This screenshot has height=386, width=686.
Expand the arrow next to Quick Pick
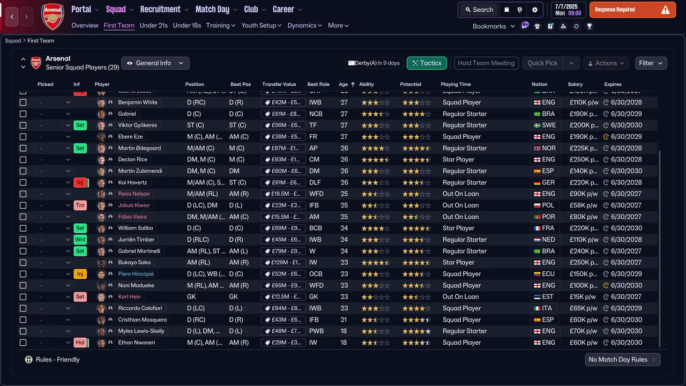572,63
